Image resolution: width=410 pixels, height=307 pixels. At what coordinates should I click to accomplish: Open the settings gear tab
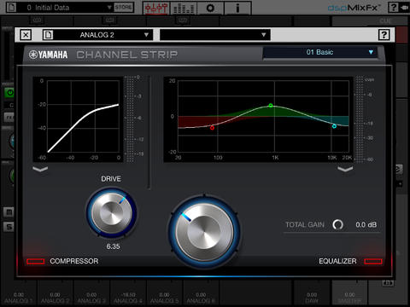click(x=210, y=8)
